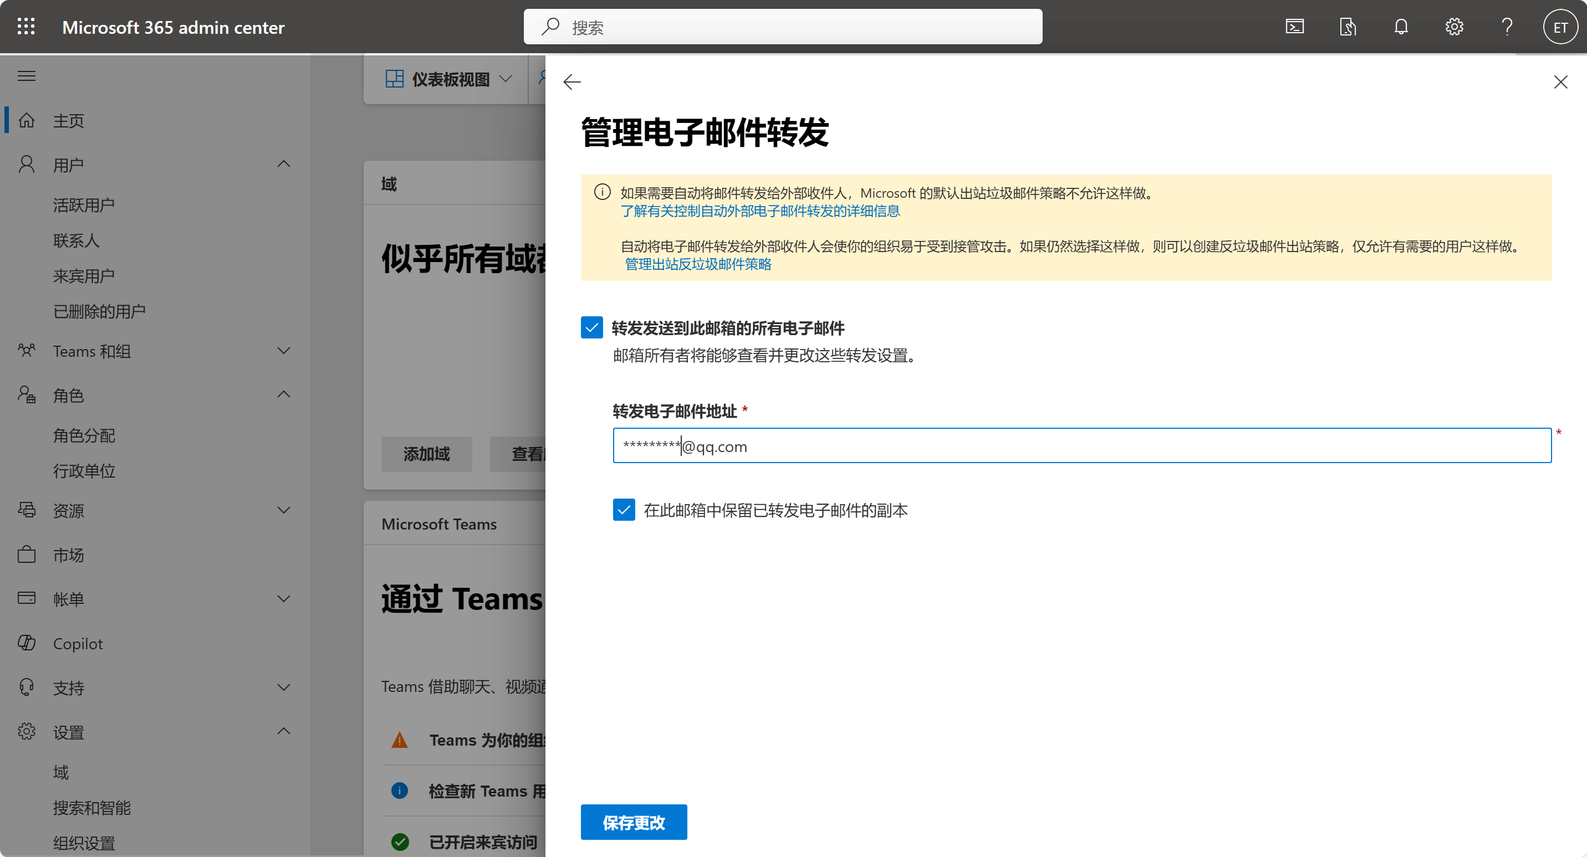This screenshot has height=857, width=1587.
Task: Expand the Resources chevron
Action: pyautogui.click(x=283, y=510)
